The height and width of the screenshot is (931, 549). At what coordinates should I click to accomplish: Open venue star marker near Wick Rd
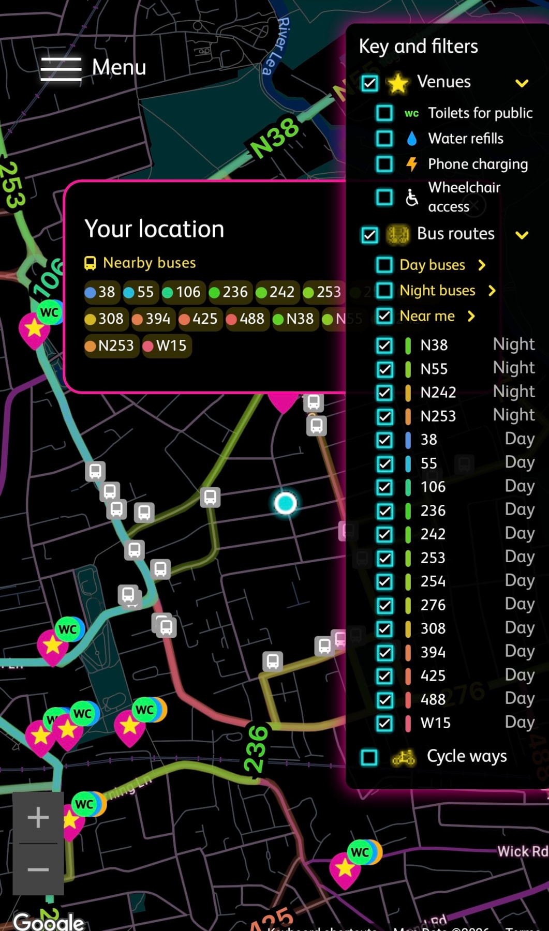coord(345,870)
